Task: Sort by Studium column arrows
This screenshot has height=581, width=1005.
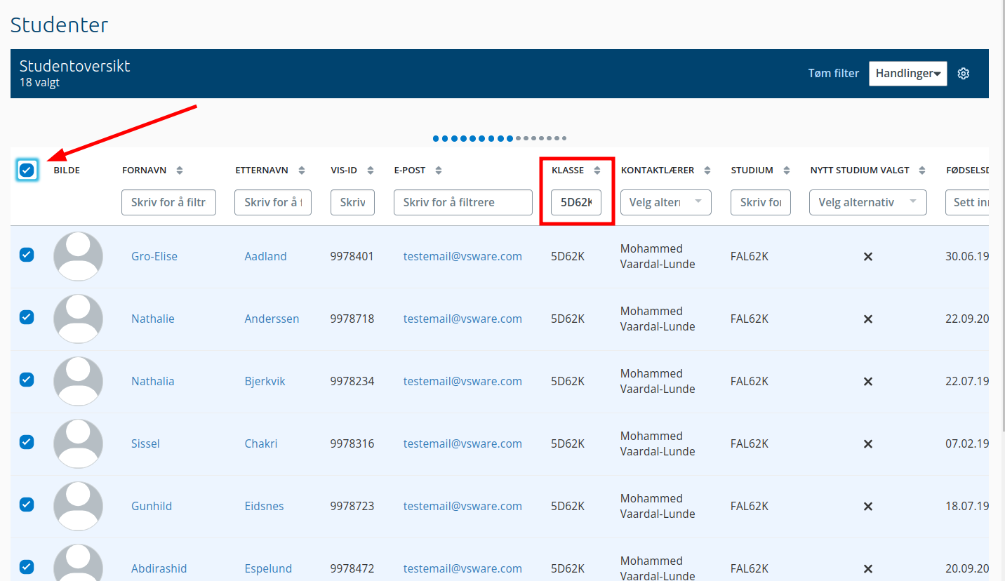Action: (787, 171)
